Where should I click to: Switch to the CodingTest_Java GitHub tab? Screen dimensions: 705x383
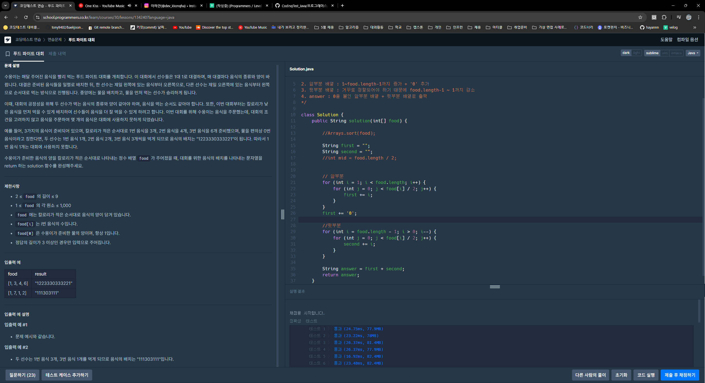(x=304, y=5)
